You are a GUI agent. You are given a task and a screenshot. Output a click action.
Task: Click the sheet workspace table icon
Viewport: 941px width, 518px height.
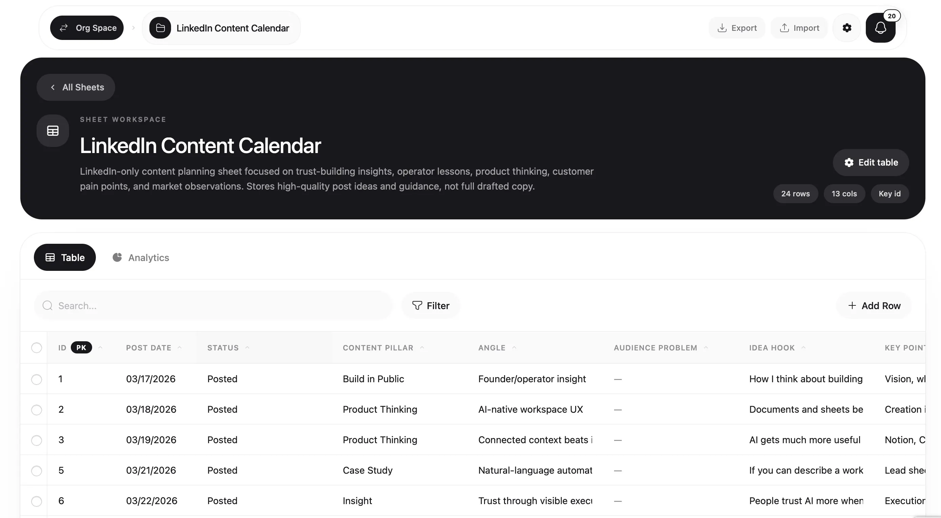click(53, 131)
